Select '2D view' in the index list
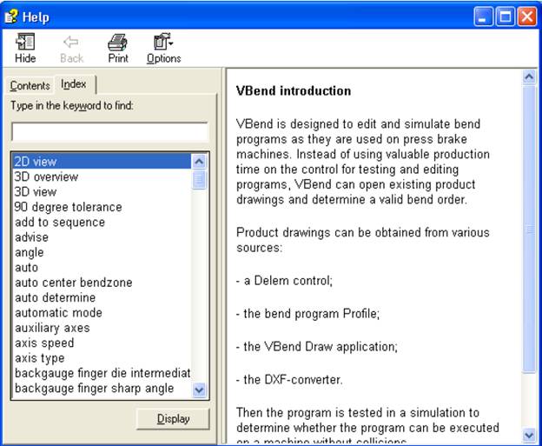 (102, 162)
